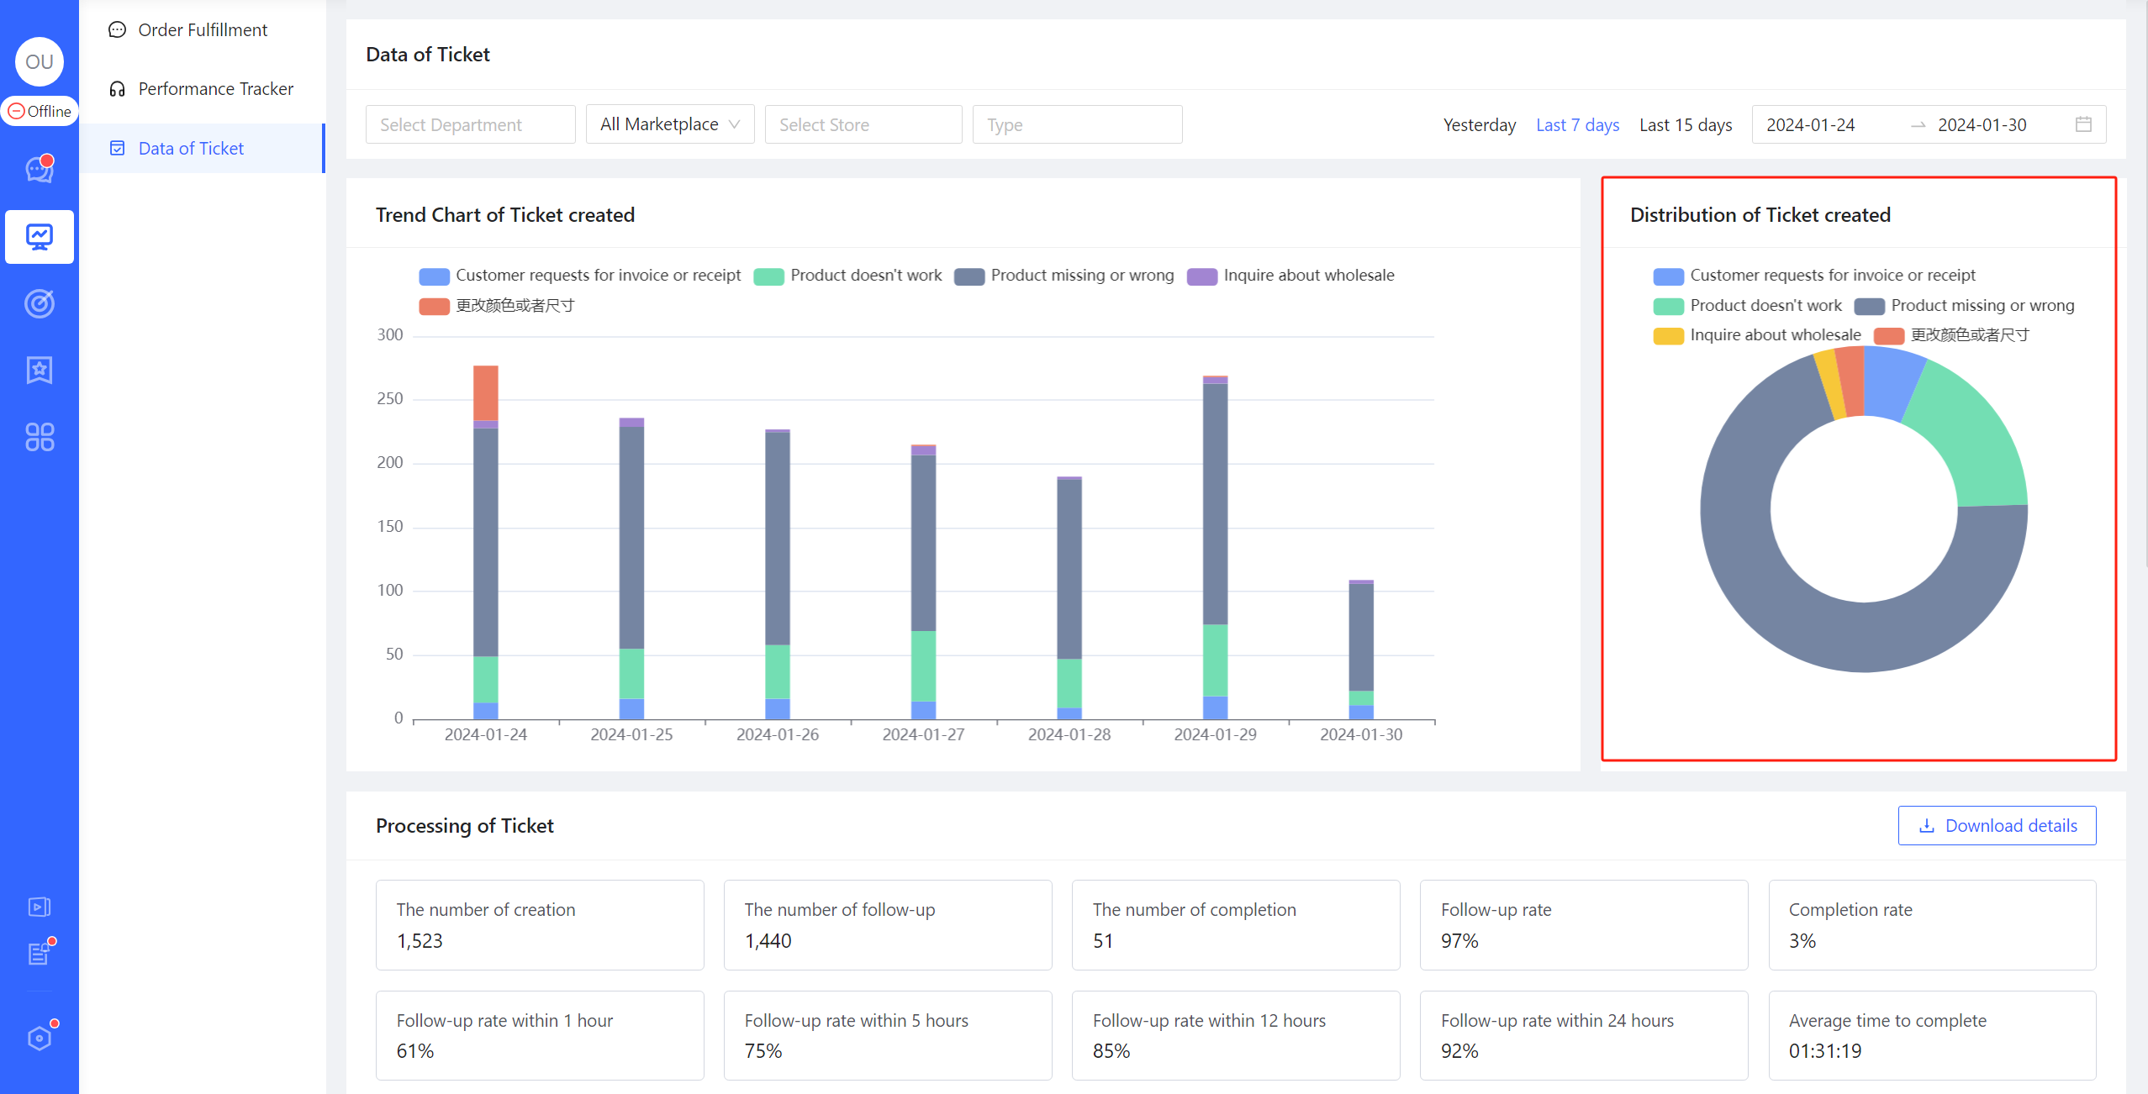Click the 2024-01-30 bar in trend chart
The width and height of the screenshot is (2148, 1094).
point(1361,650)
